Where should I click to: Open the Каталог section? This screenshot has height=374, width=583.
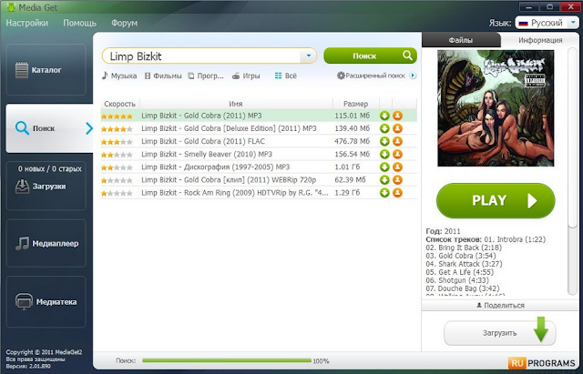coord(46,70)
